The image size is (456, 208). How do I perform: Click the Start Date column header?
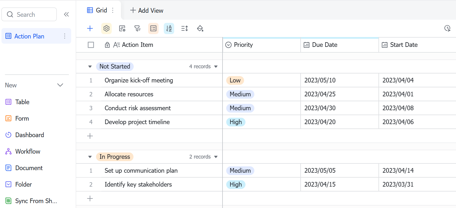click(418, 45)
